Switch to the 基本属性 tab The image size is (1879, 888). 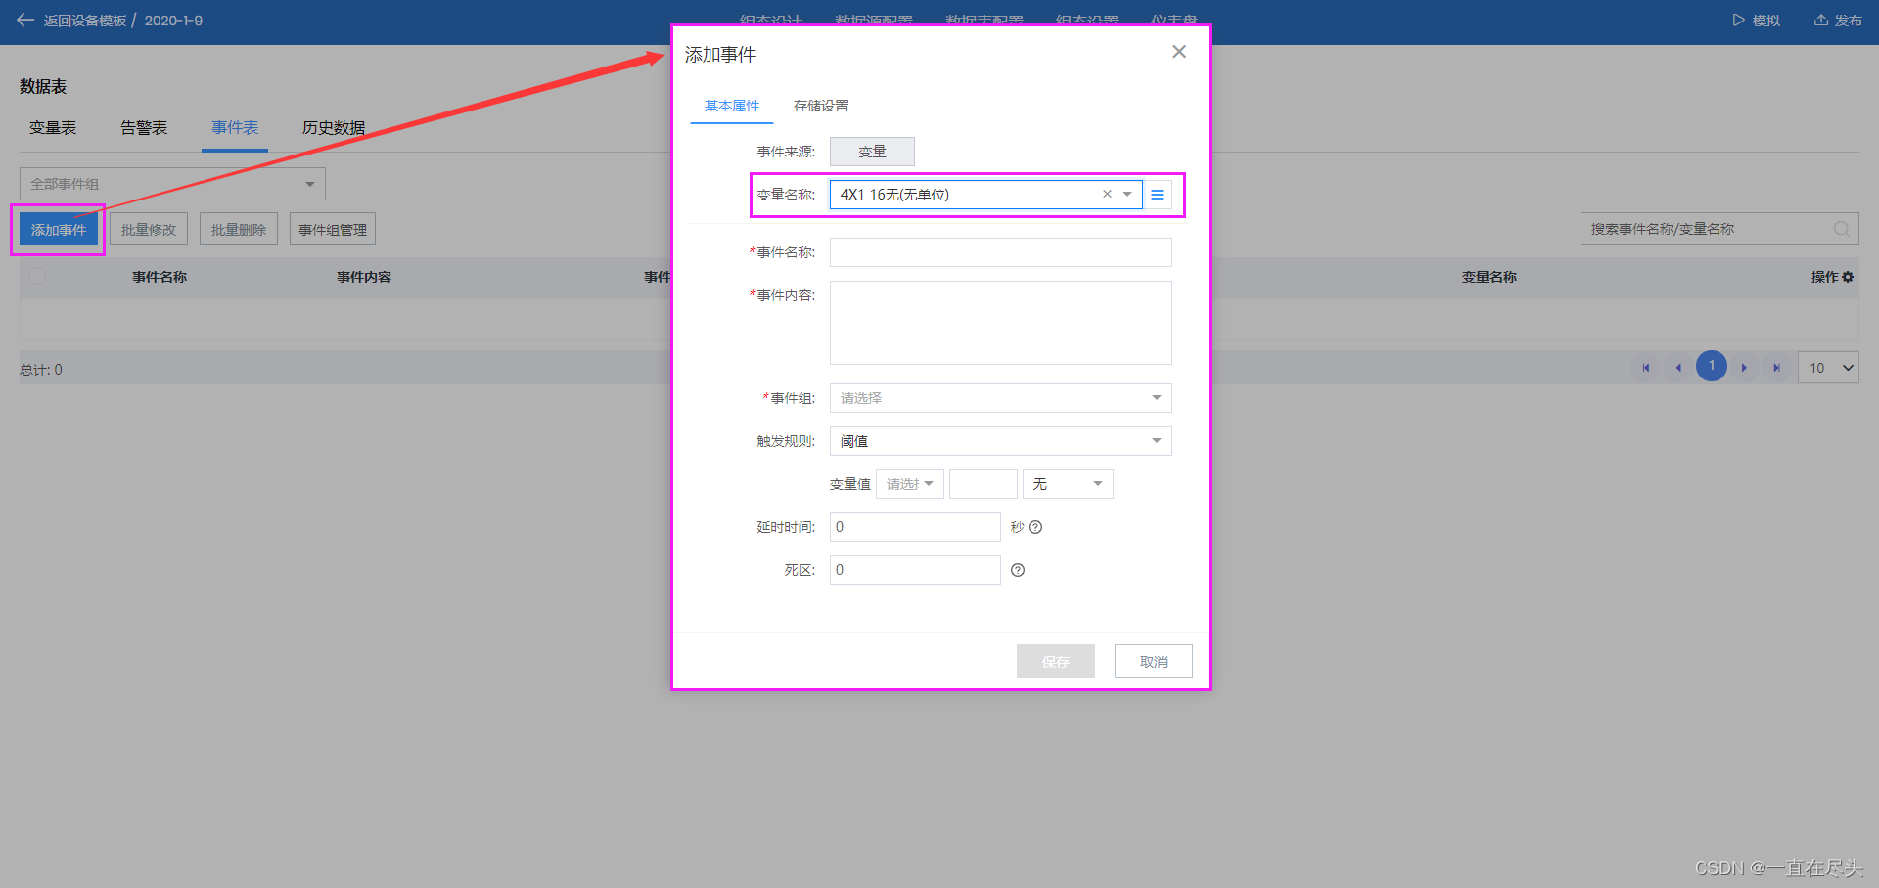pyautogui.click(x=732, y=106)
